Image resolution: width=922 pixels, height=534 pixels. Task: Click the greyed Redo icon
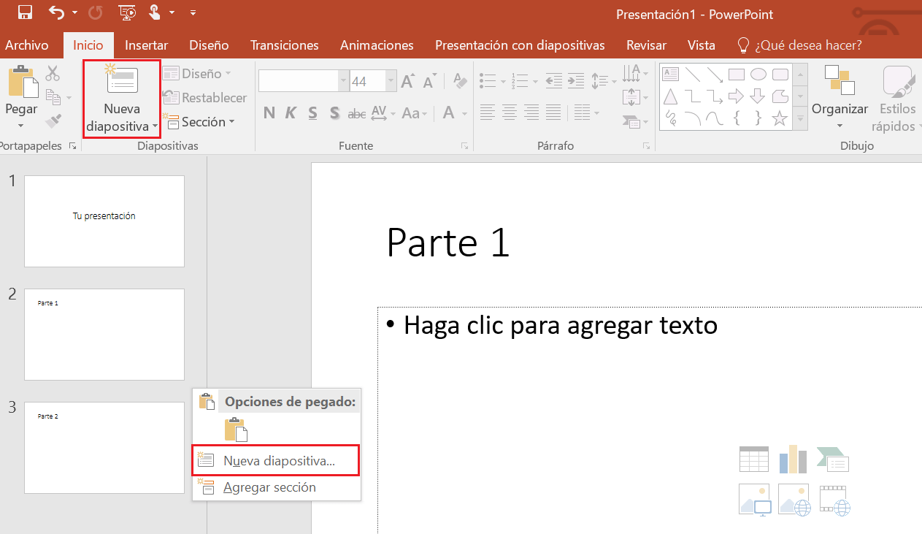pyautogui.click(x=96, y=12)
